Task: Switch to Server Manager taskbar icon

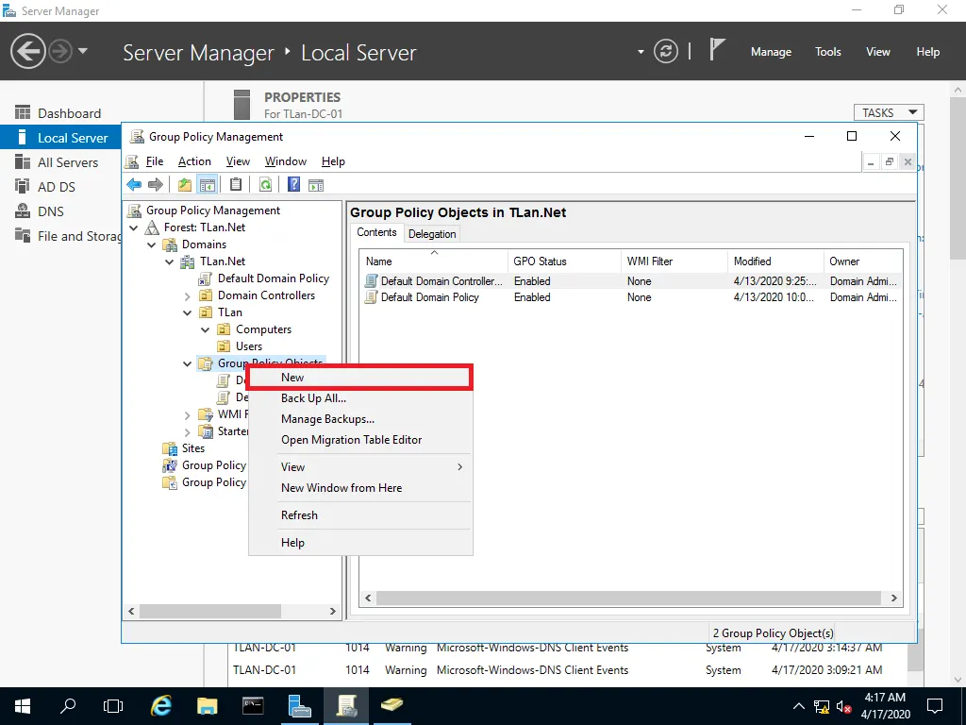Action: pos(299,706)
